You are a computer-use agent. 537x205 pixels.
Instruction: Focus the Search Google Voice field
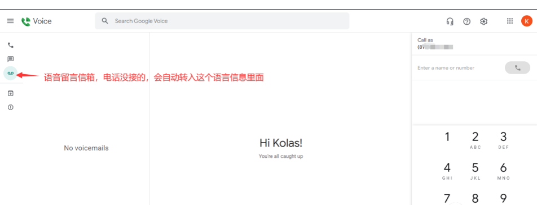[x=222, y=21]
